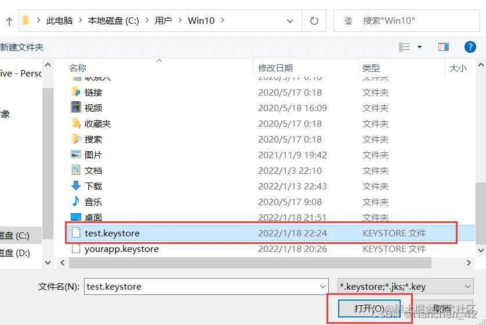Open the help question mark icon
486x325 pixels.
click(470, 47)
